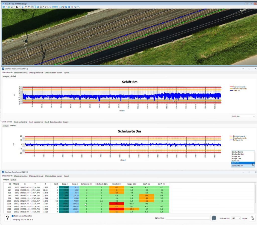Select the Rotate View tool
This screenshot has width=257, height=225.
coord(38,7)
